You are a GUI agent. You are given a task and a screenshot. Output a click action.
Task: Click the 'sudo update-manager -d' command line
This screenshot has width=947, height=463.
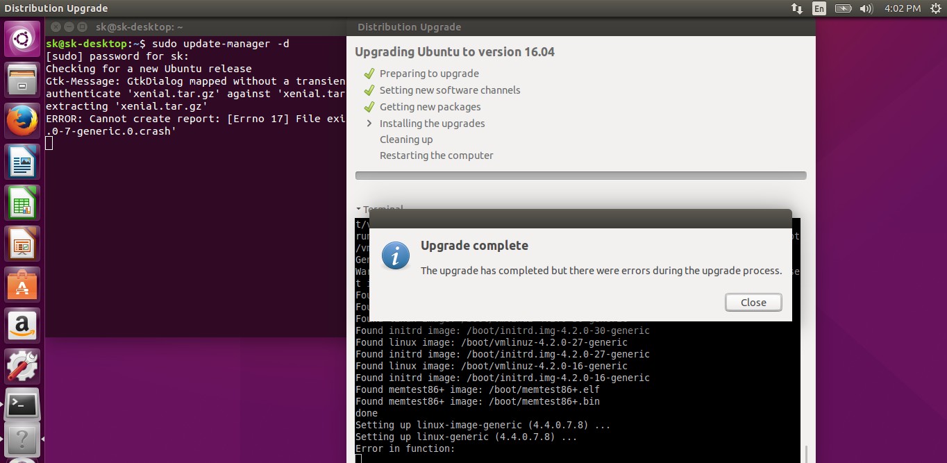(x=221, y=44)
